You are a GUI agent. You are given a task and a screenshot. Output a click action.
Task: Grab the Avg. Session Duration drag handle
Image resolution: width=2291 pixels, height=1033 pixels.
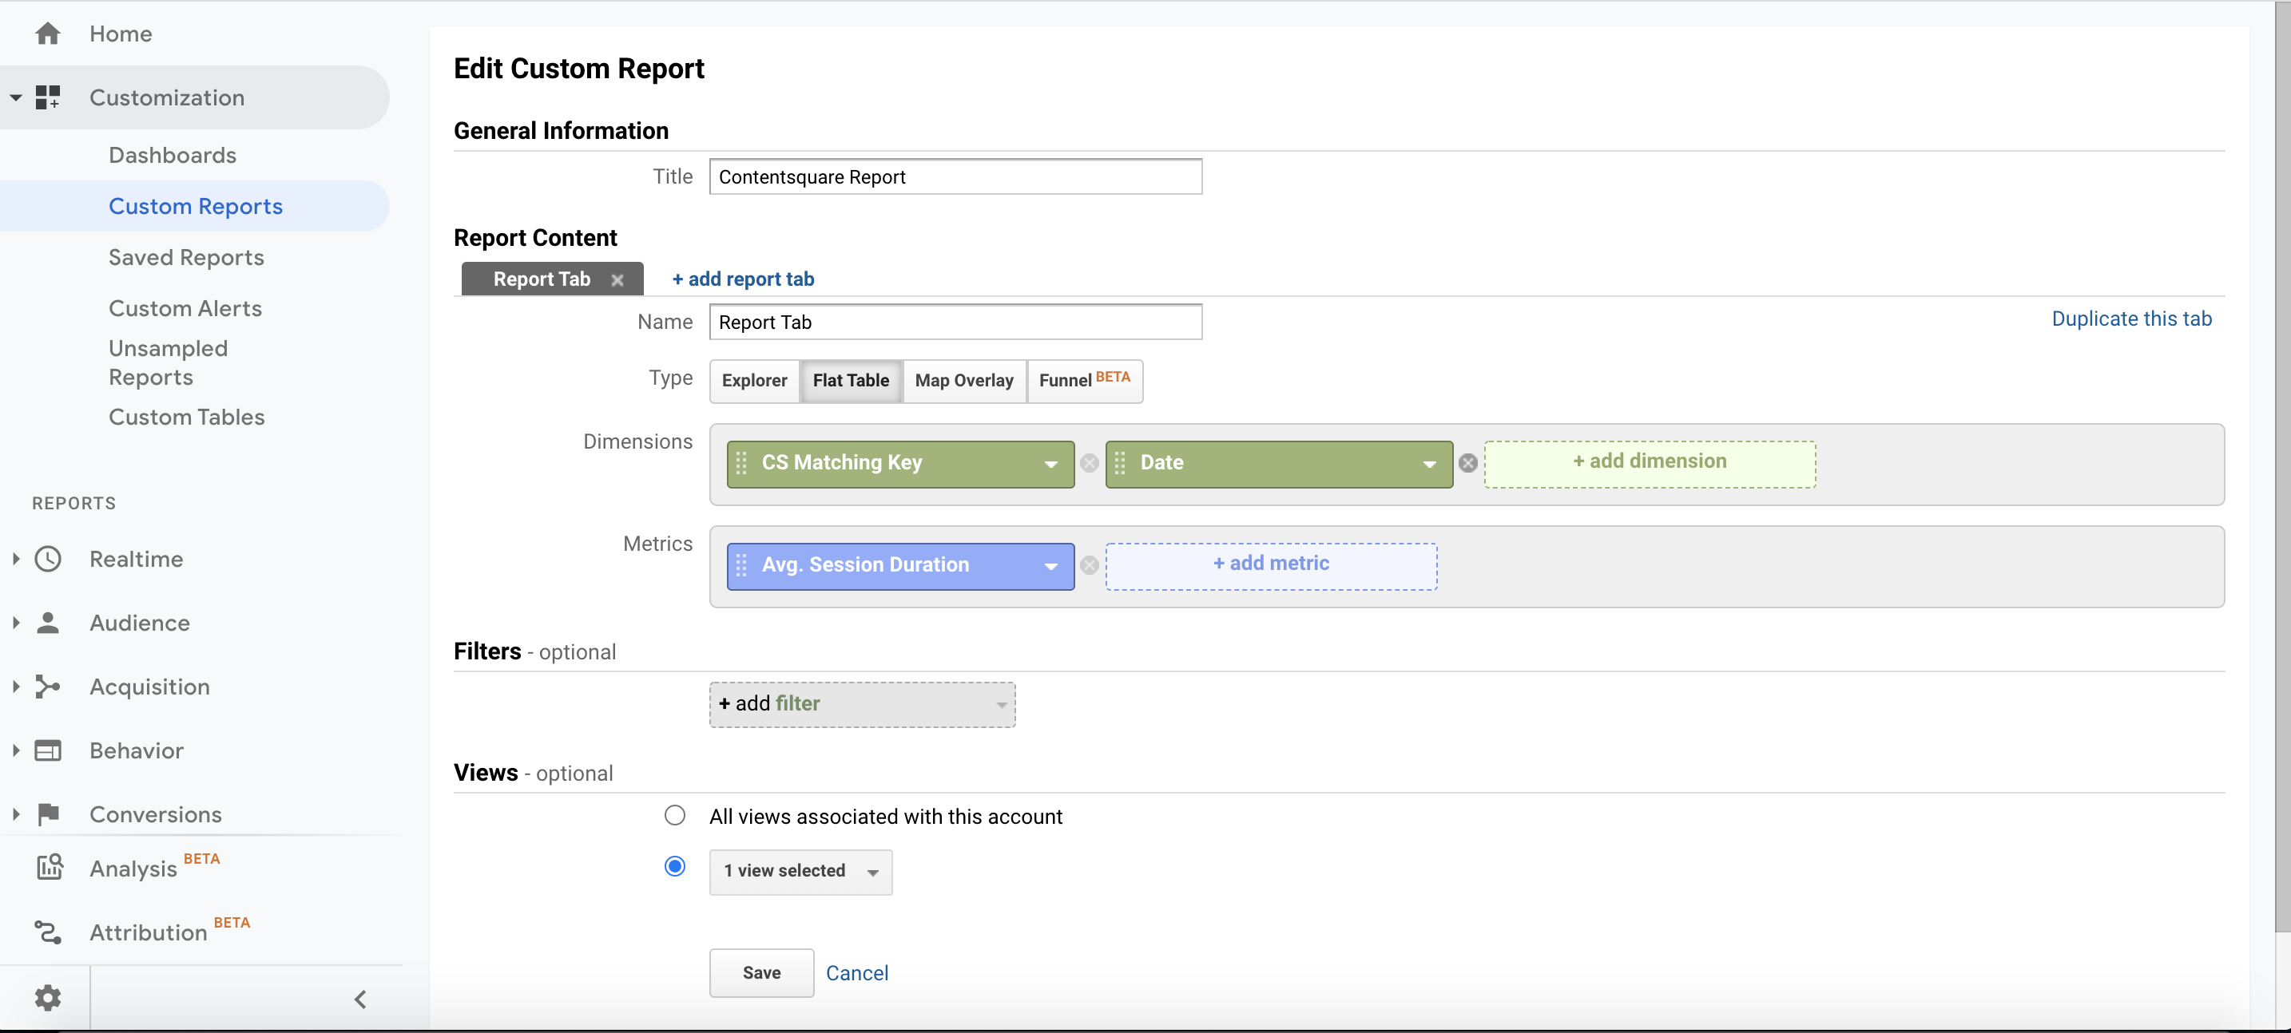[x=741, y=565]
